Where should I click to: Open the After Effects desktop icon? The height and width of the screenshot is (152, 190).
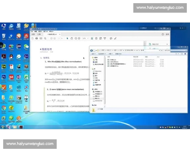pyautogui.click(x=26, y=56)
